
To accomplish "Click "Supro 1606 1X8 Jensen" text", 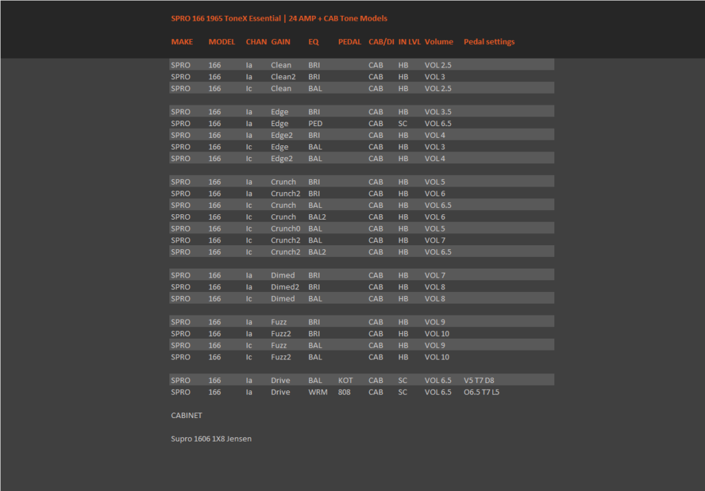I will (211, 439).
